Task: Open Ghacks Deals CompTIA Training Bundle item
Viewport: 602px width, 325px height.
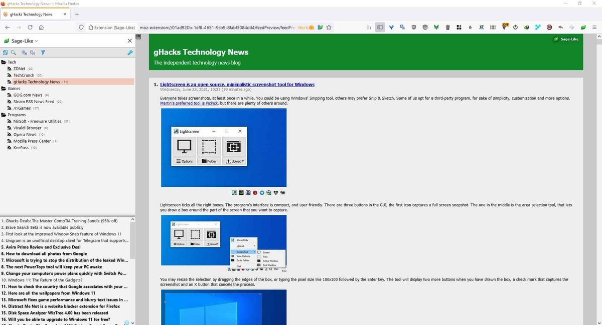Action: (x=60, y=221)
